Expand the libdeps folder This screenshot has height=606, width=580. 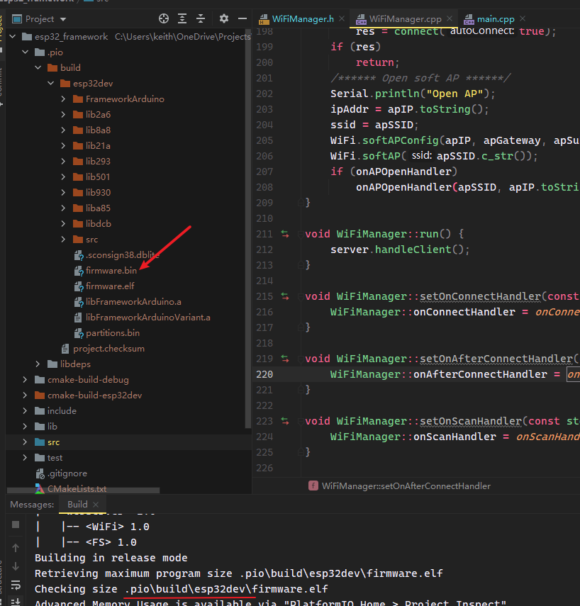(38, 364)
